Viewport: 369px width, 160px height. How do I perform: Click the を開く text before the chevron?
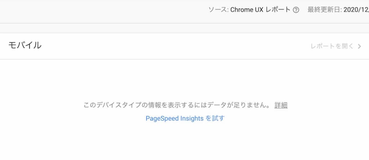pyautogui.click(x=344, y=46)
